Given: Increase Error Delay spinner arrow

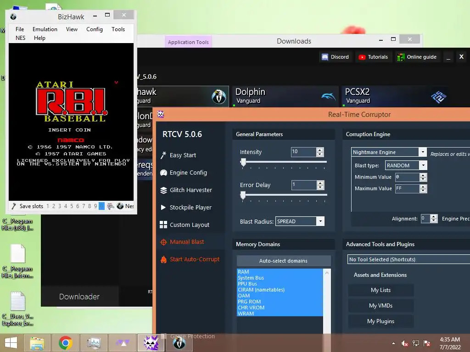Looking at the screenshot, I should click(x=320, y=183).
